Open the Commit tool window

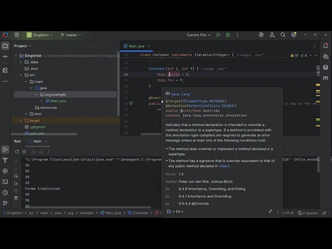5,57
